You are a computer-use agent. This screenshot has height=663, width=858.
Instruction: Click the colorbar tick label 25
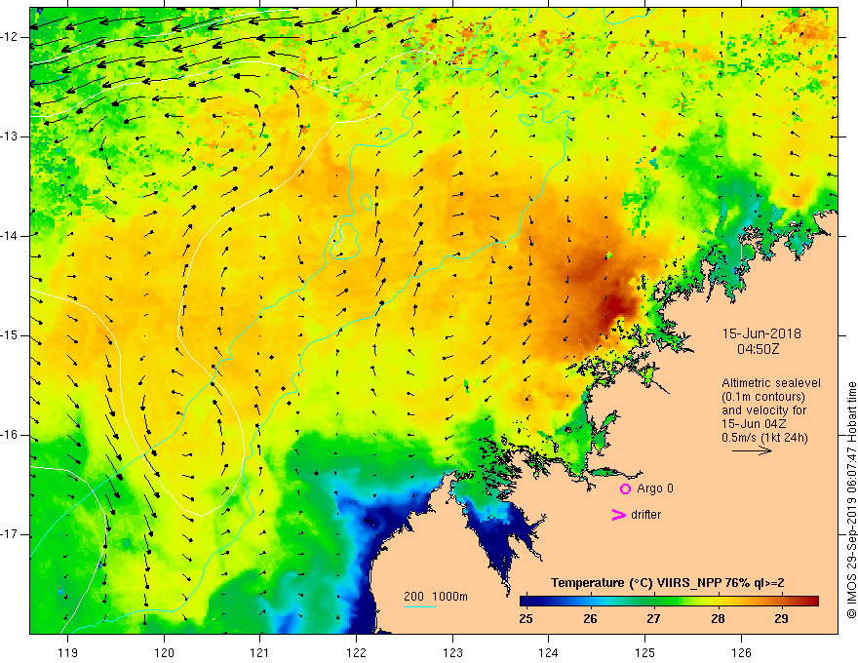[x=526, y=619]
